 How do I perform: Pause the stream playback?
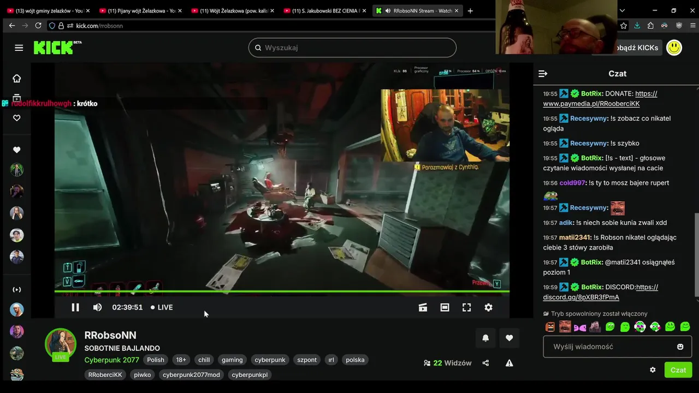coord(75,307)
